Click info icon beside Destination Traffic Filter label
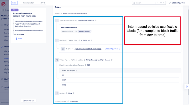The width and height of the screenshot is (189, 105). [79, 40]
